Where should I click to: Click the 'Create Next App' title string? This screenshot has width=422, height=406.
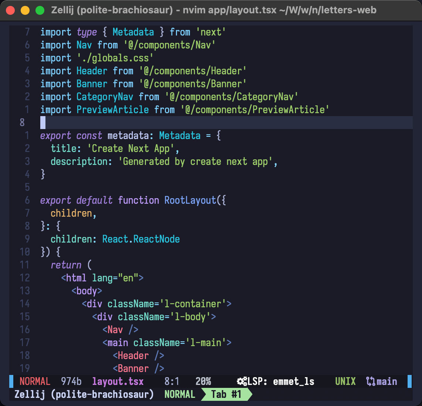[x=131, y=149]
